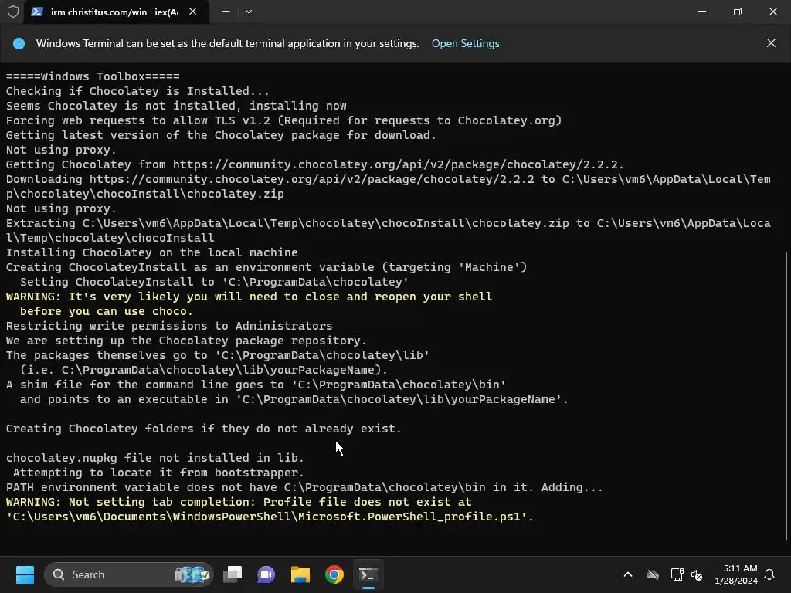Click the 'PATH environment variable does not have' line
791x593 pixels.
304,487
